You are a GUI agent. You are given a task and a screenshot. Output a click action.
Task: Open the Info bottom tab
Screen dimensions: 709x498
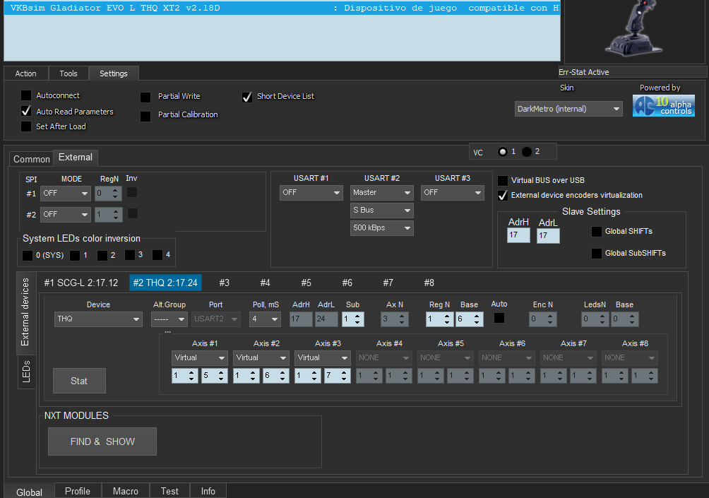[208, 491]
